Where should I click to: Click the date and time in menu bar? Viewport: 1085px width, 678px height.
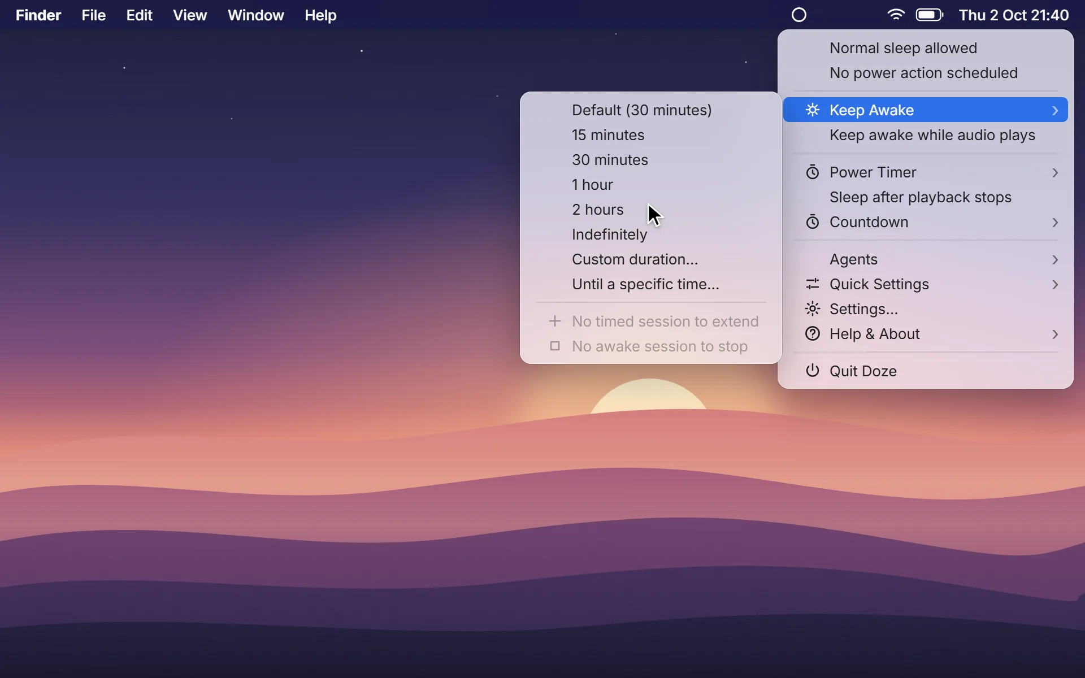(x=1014, y=15)
